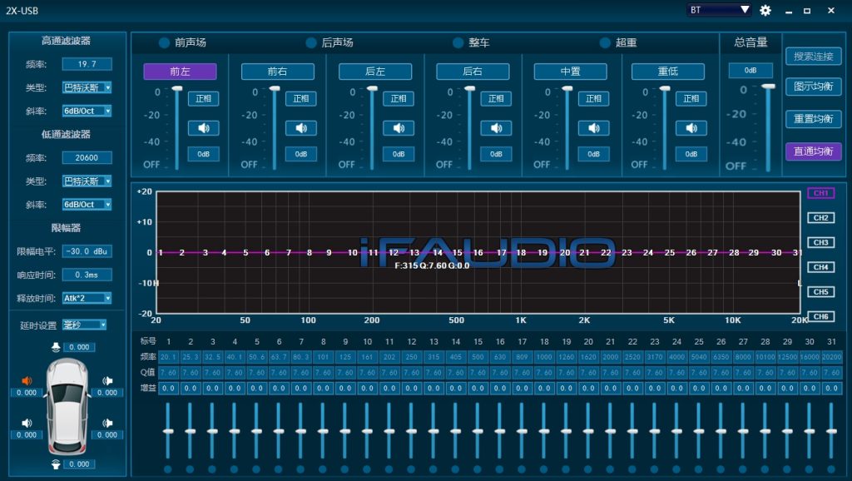
Task: Click the 0dB gain box of 后右
Action: [x=496, y=154]
